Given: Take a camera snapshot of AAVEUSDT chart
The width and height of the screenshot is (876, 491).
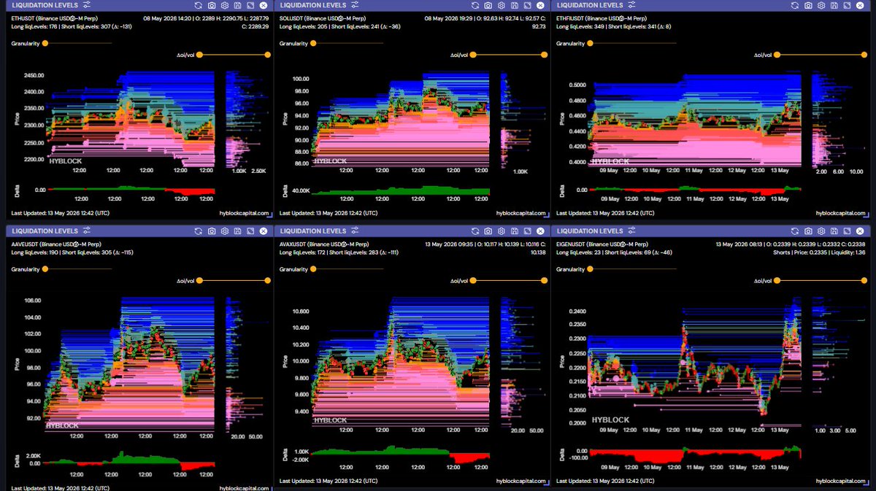Looking at the screenshot, I should click(212, 231).
